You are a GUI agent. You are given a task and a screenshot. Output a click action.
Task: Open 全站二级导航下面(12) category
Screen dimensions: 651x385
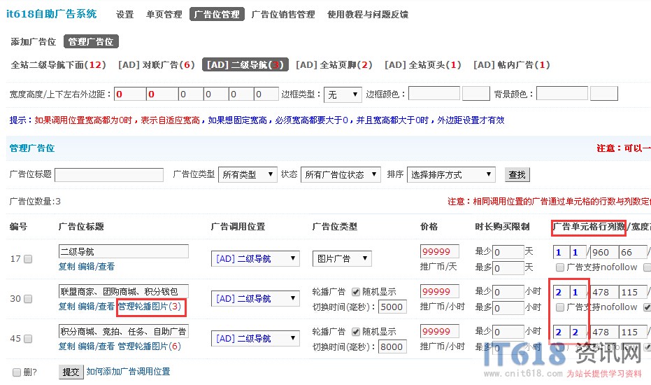point(59,65)
